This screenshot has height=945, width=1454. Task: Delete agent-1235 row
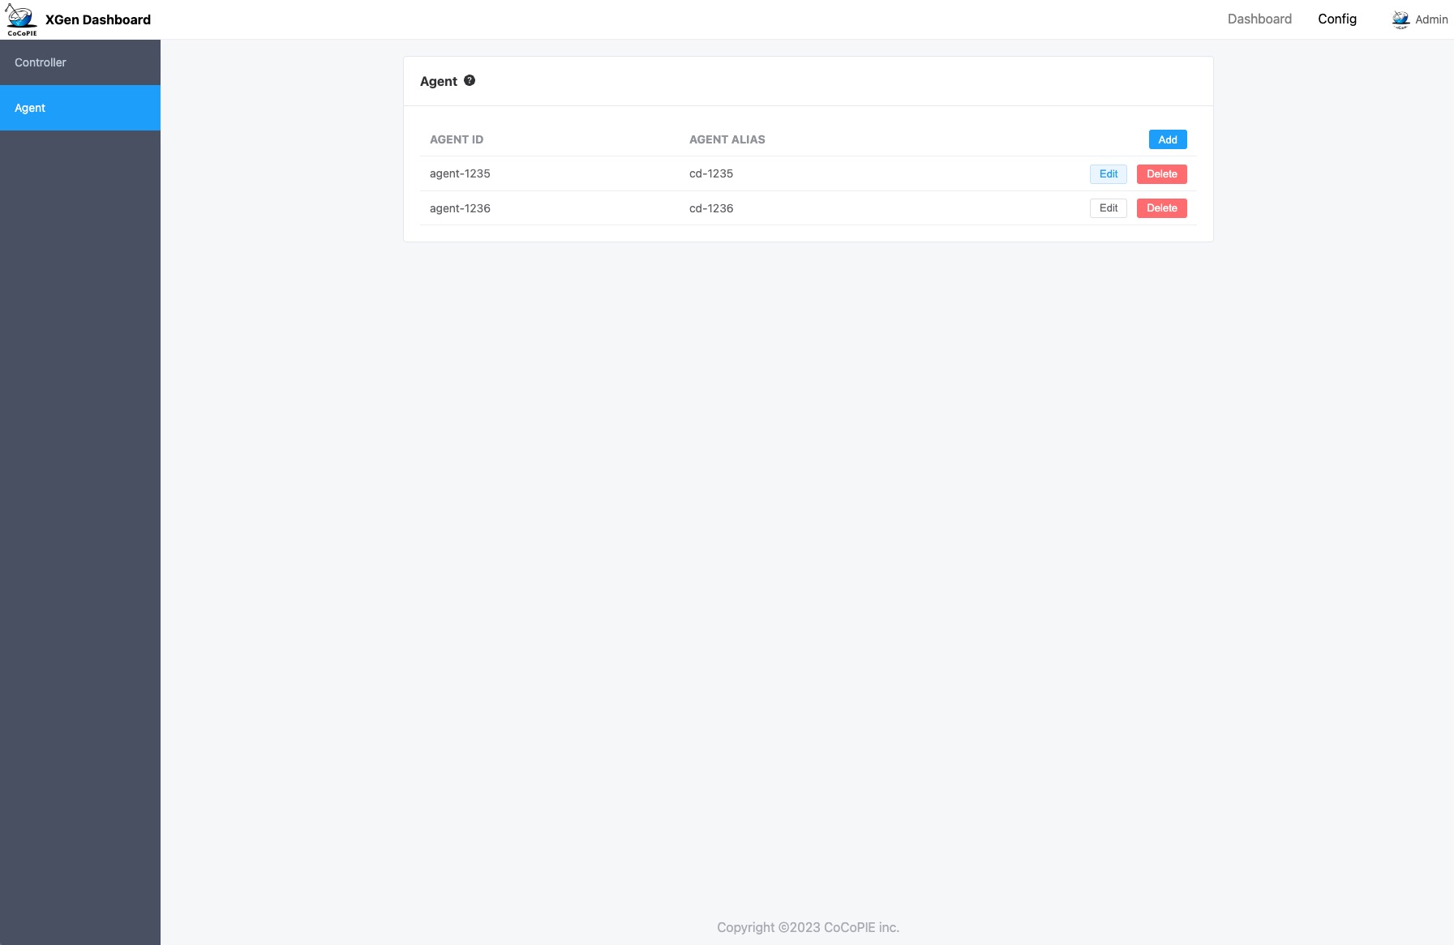[x=1162, y=173]
